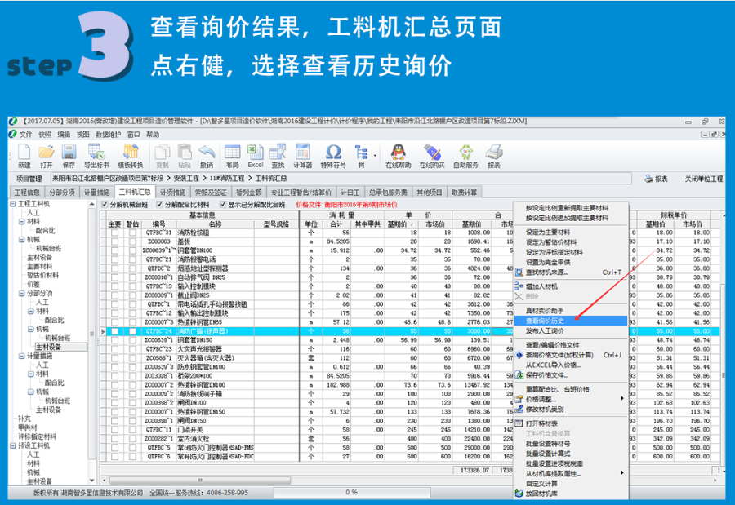Click the 在线购买 USB icon
The height and width of the screenshot is (505, 735).
click(x=432, y=153)
